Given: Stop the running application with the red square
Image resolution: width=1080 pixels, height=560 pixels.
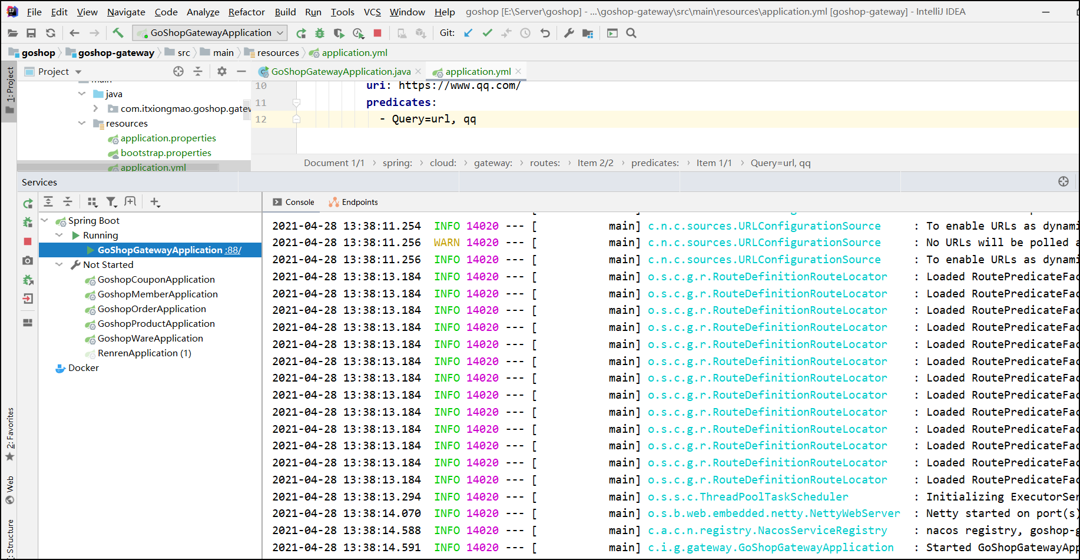Looking at the screenshot, I should point(377,33).
